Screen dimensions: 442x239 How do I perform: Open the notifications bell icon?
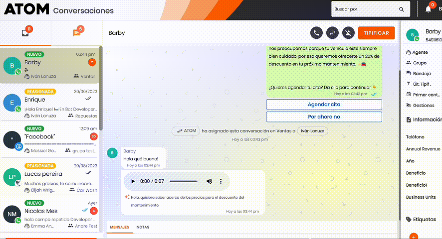point(428,9)
